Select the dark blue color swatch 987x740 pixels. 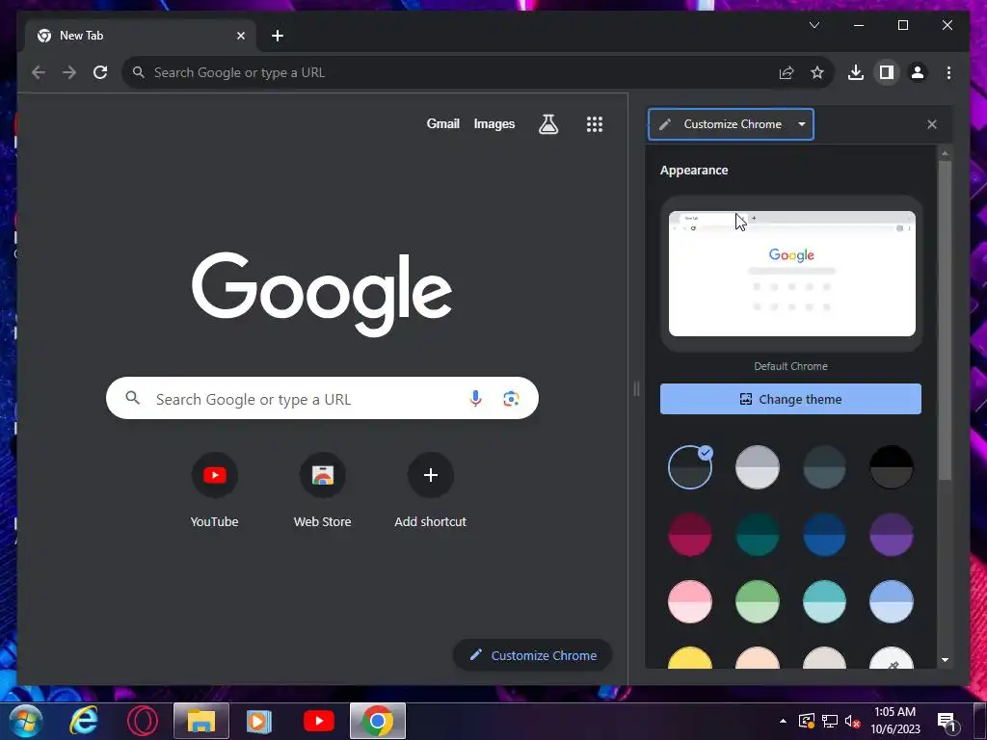824,535
